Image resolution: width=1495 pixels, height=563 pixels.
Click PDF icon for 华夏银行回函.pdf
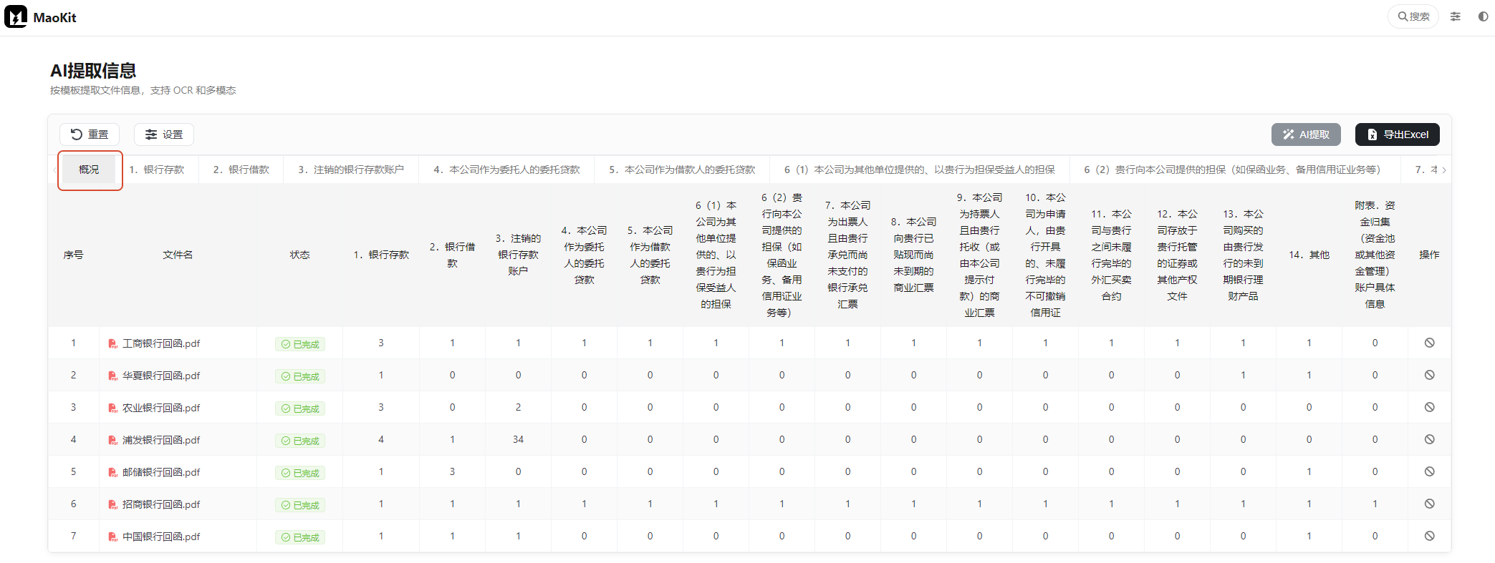[112, 376]
